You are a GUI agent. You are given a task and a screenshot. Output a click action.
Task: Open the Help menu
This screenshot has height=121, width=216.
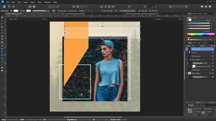(55, 2)
